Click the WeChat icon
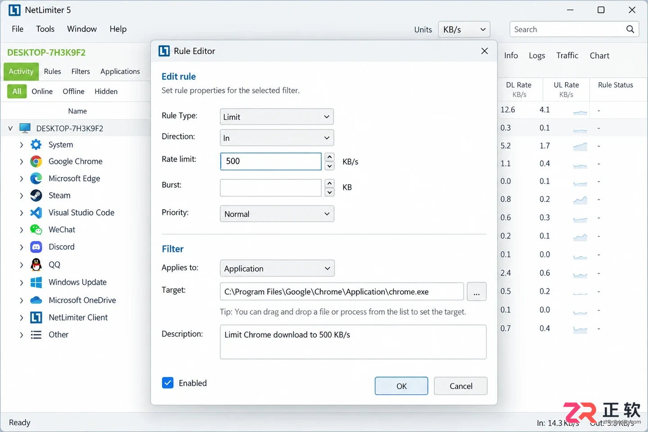This screenshot has height=432, width=648. [36, 229]
